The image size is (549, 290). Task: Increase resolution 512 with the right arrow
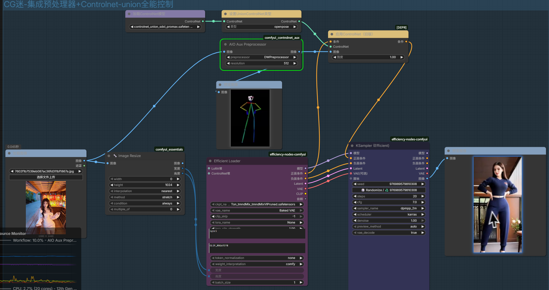pyautogui.click(x=295, y=63)
